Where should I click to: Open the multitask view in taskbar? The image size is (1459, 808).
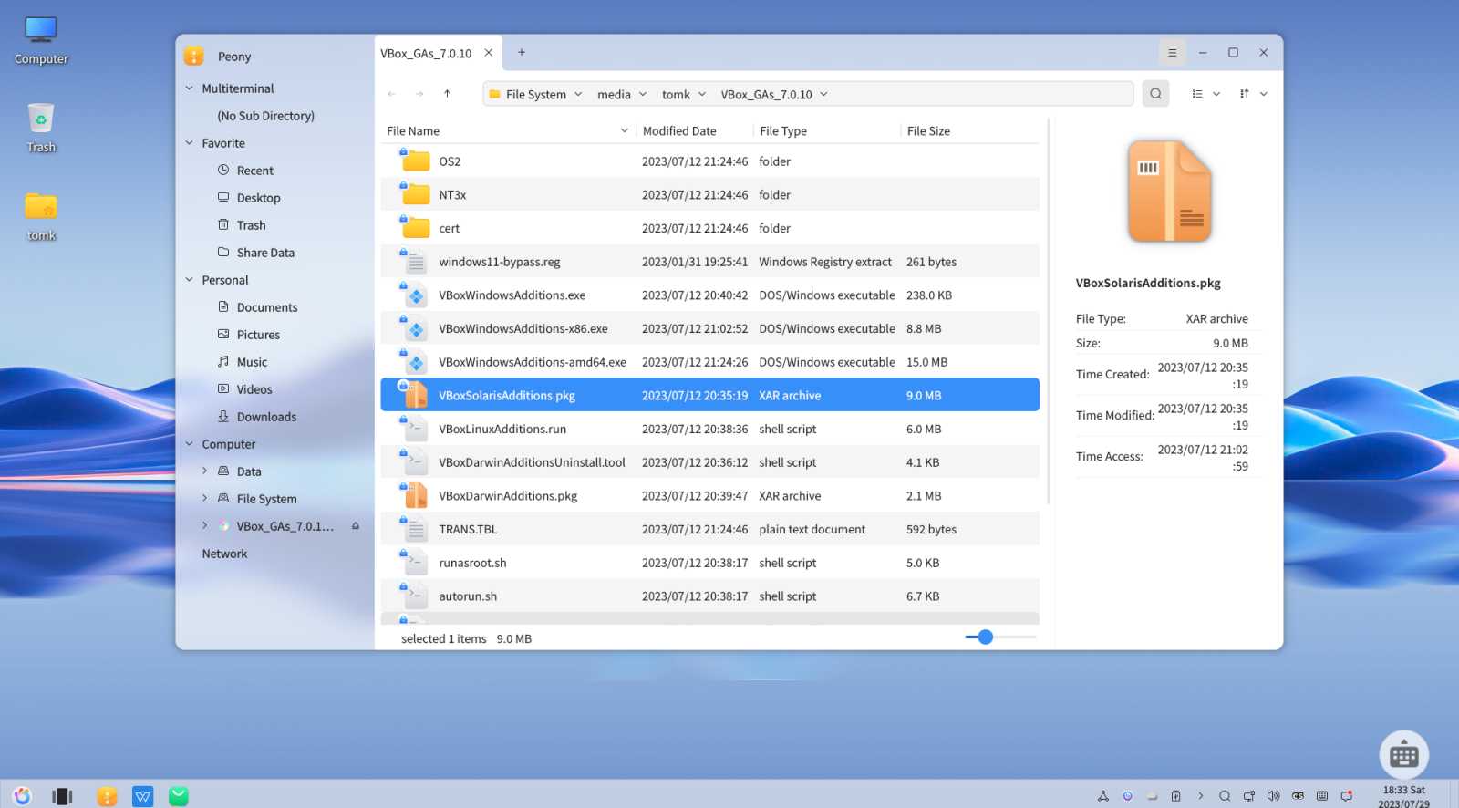coord(62,796)
